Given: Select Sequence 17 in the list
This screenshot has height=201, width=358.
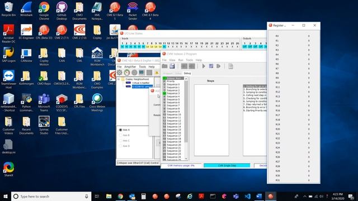Looking at the screenshot, I should [x=173, y=136].
